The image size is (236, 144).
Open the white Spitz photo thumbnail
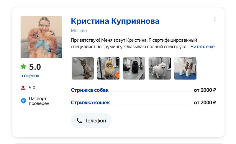point(160,68)
